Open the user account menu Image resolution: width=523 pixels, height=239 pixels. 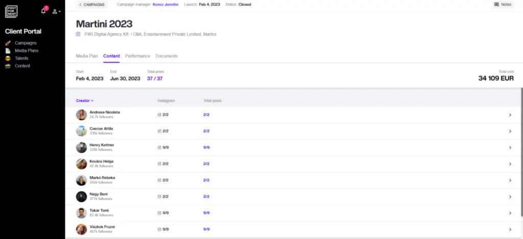(56, 11)
